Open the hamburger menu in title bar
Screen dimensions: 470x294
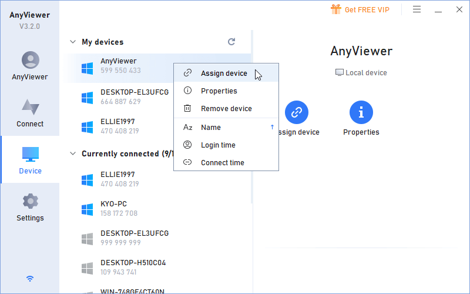click(x=417, y=9)
